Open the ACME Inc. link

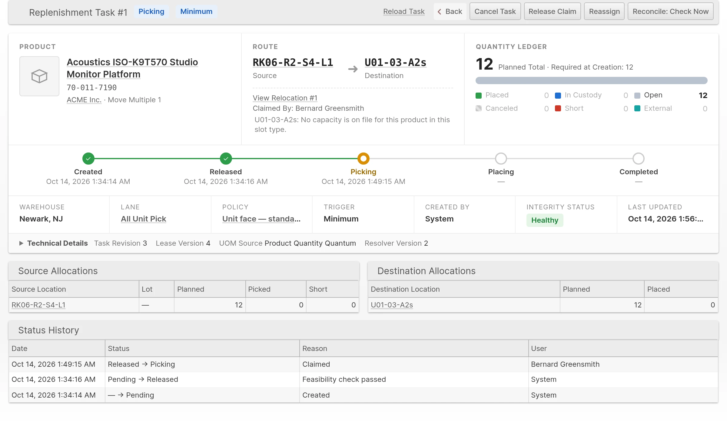point(84,100)
